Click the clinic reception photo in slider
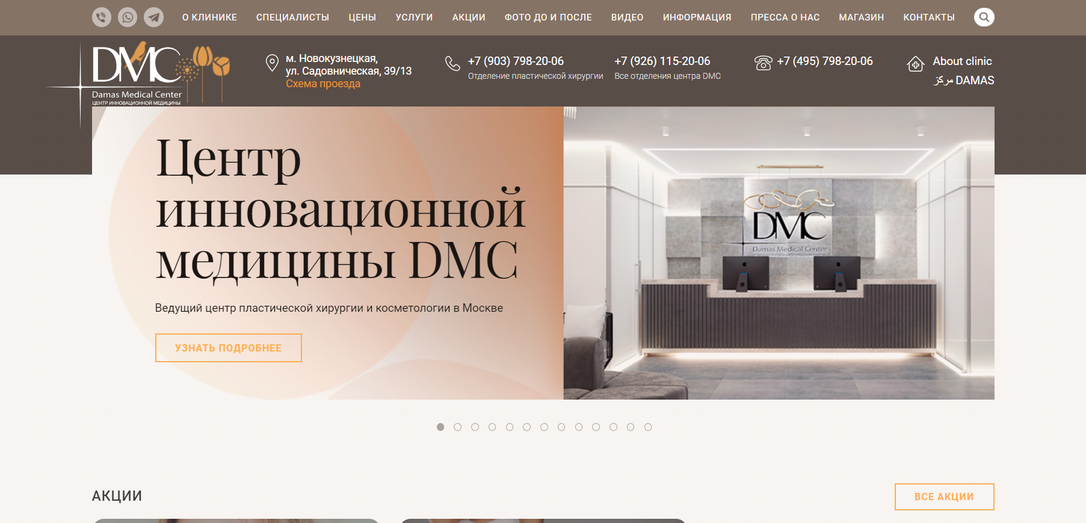Image resolution: width=1086 pixels, height=523 pixels. pyautogui.click(x=779, y=253)
